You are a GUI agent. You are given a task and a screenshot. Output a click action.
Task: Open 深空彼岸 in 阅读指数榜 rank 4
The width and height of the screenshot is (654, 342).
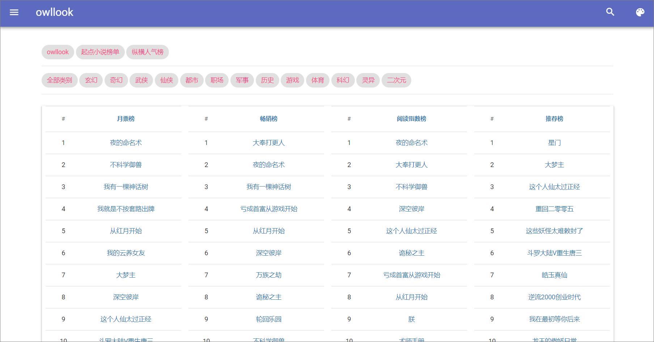(412, 209)
